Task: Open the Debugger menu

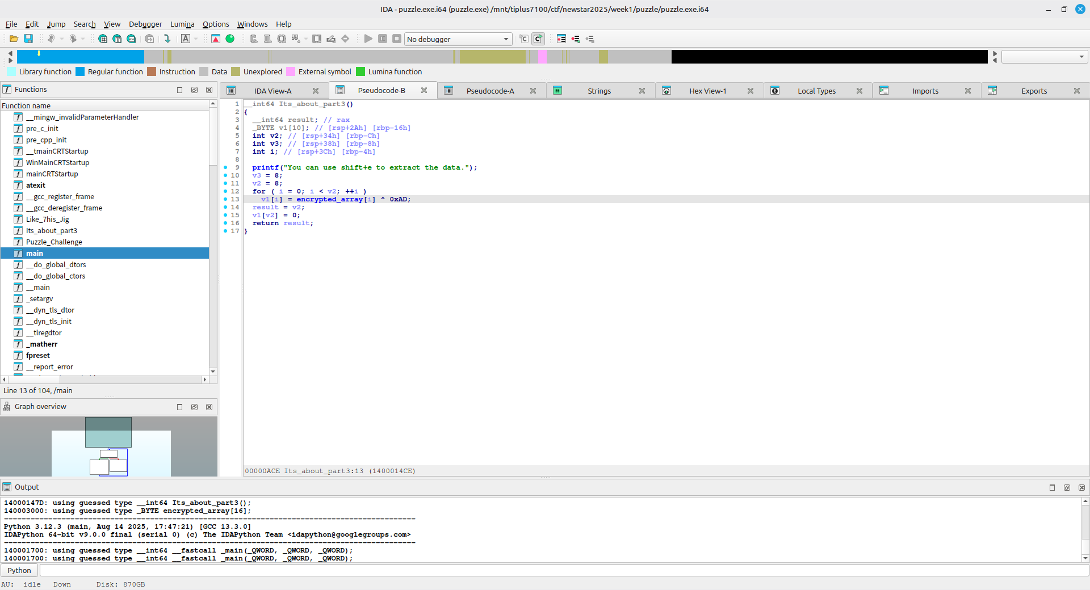Action: click(x=145, y=24)
